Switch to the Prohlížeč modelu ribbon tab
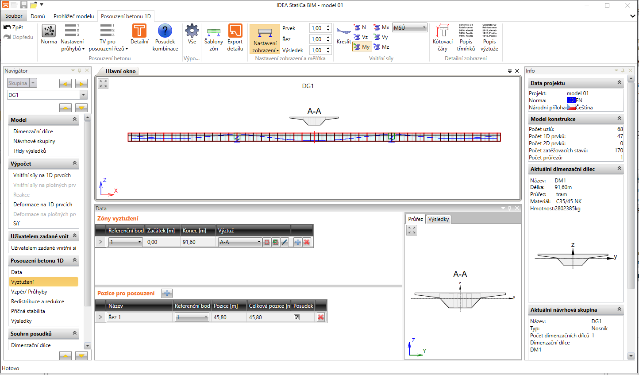 coord(73,16)
